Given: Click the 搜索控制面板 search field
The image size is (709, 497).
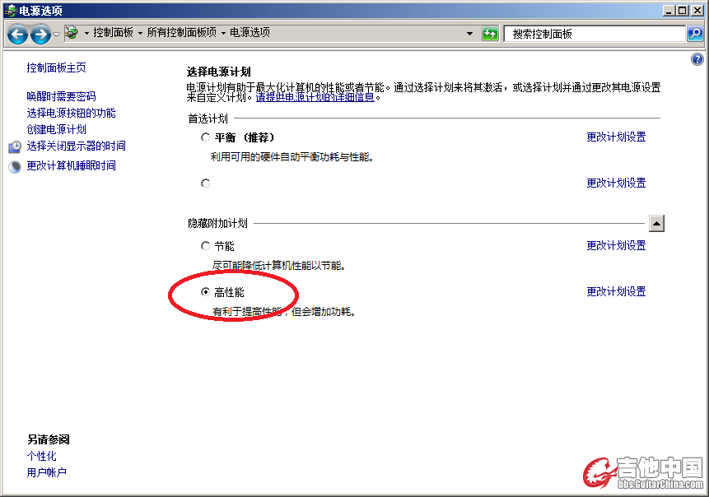Looking at the screenshot, I should tap(595, 34).
